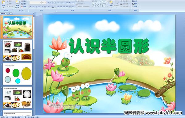
Task: Delete the slide with 删除 button
Action: pos(24,6)
